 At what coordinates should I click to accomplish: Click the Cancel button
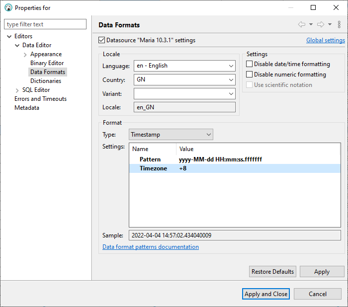click(317, 294)
